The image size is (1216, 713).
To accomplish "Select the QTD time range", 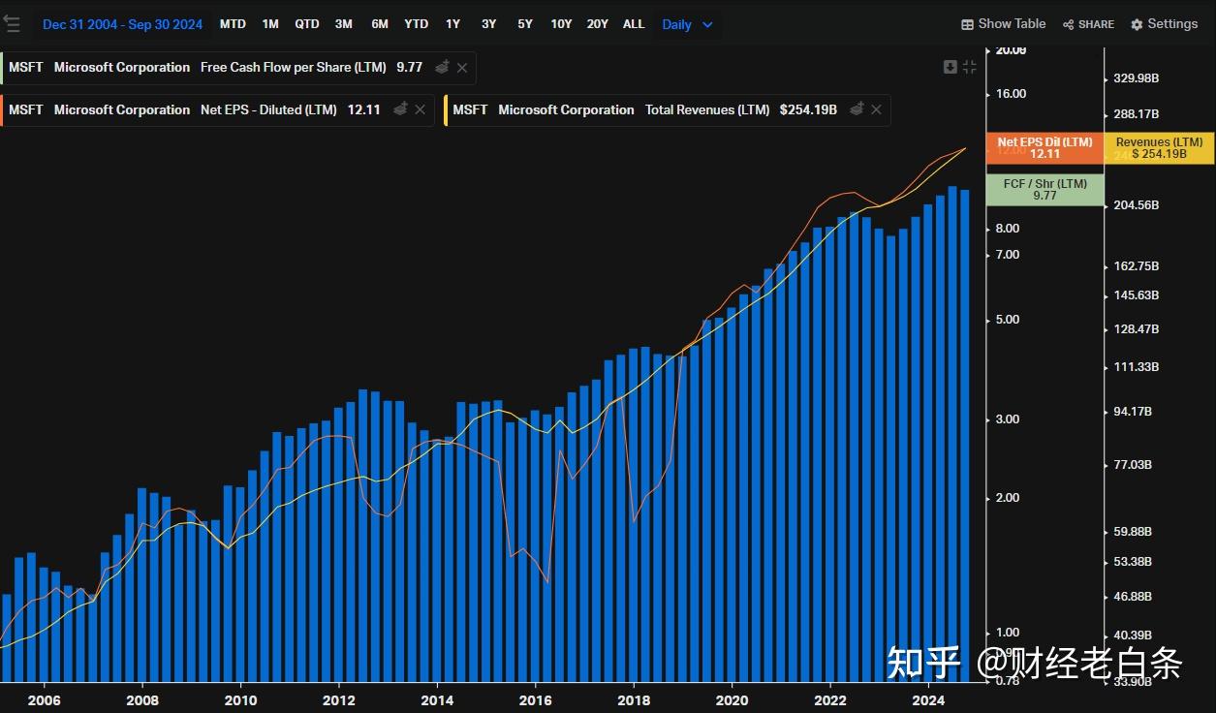I will tap(307, 24).
